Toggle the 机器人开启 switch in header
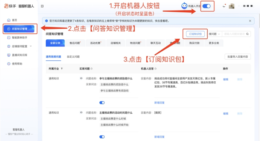The width and height of the screenshot is (260, 141). (x=207, y=6)
